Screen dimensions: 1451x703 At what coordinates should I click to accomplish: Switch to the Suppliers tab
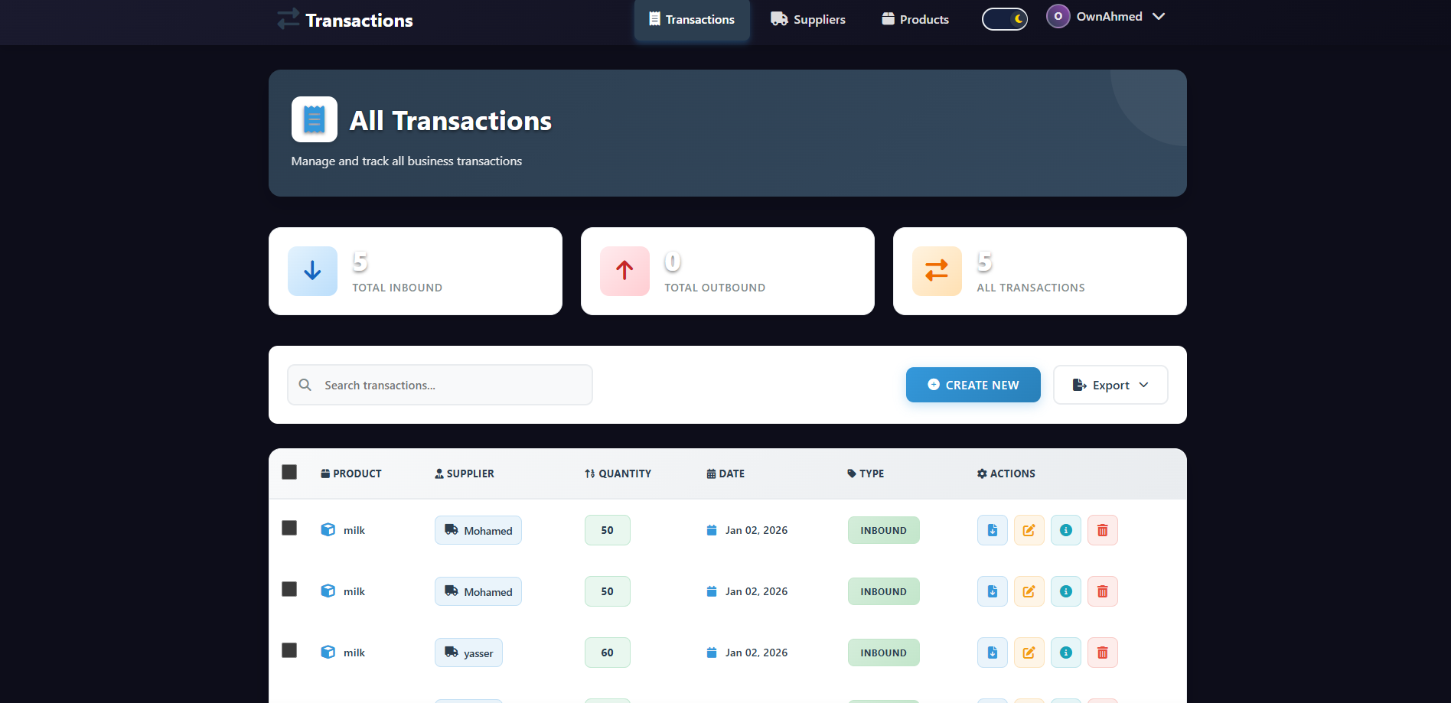click(807, 19)
